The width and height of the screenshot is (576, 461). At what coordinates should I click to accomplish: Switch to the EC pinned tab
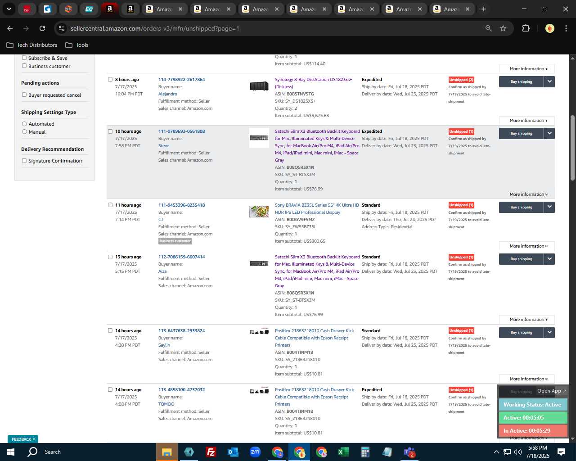pos(89,9)
